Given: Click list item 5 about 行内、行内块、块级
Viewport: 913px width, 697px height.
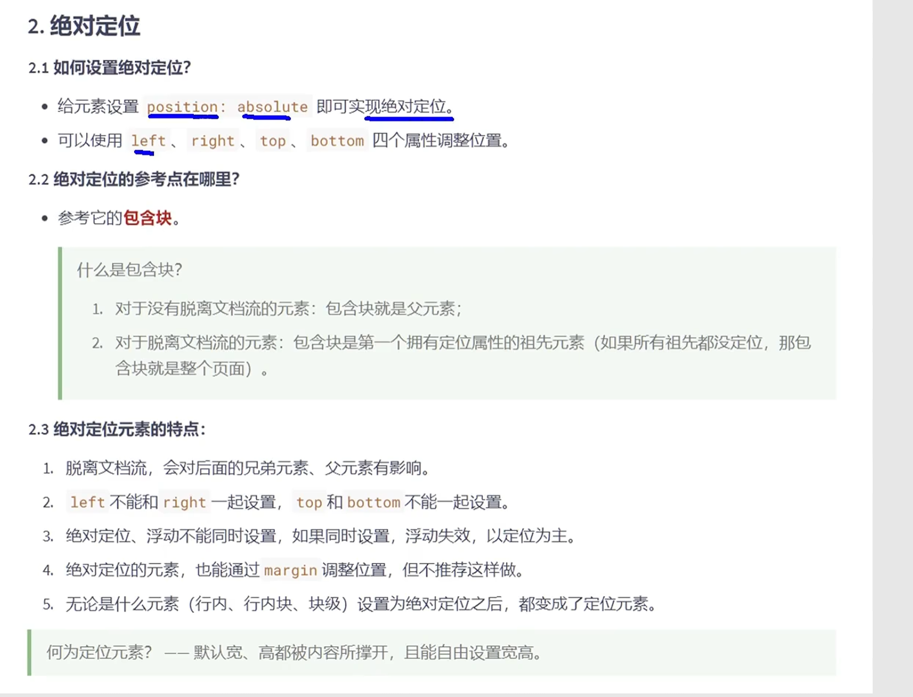Looking at the screenshot, I should click(359, 604).
